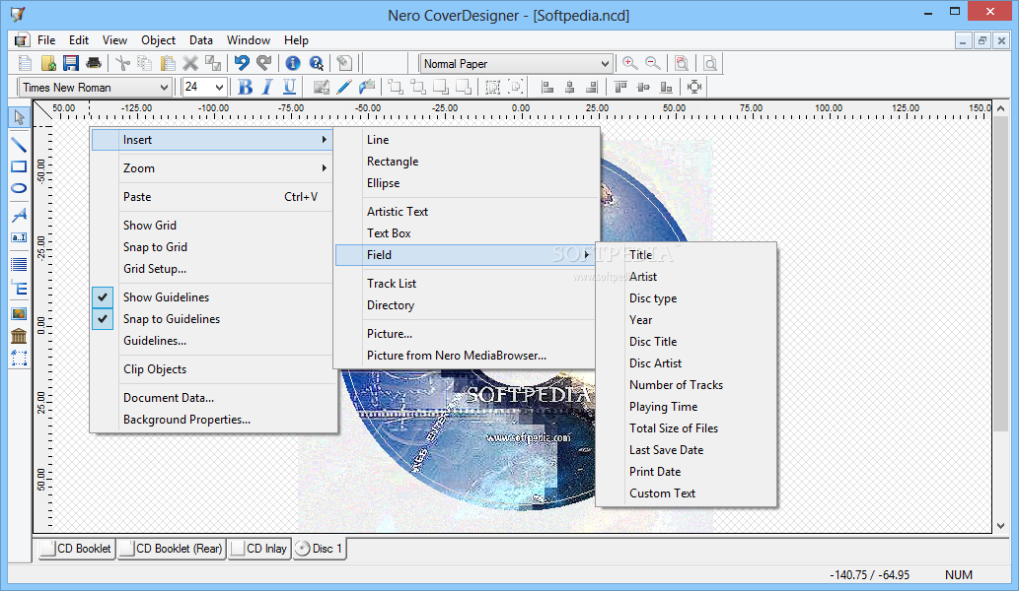Select the Track List tool

(19, 264)
